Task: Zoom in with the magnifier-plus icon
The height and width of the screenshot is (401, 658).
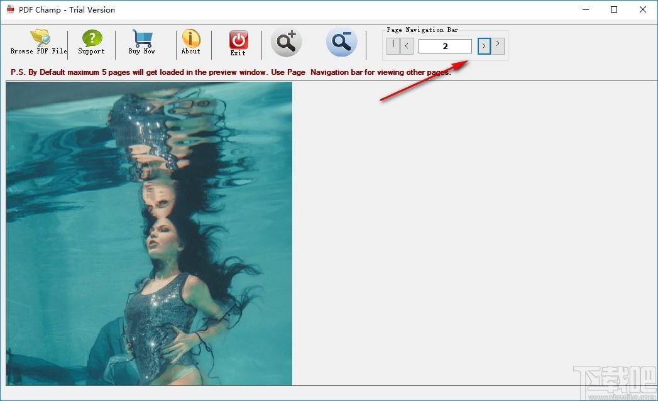Action: (x=286, y=42)
